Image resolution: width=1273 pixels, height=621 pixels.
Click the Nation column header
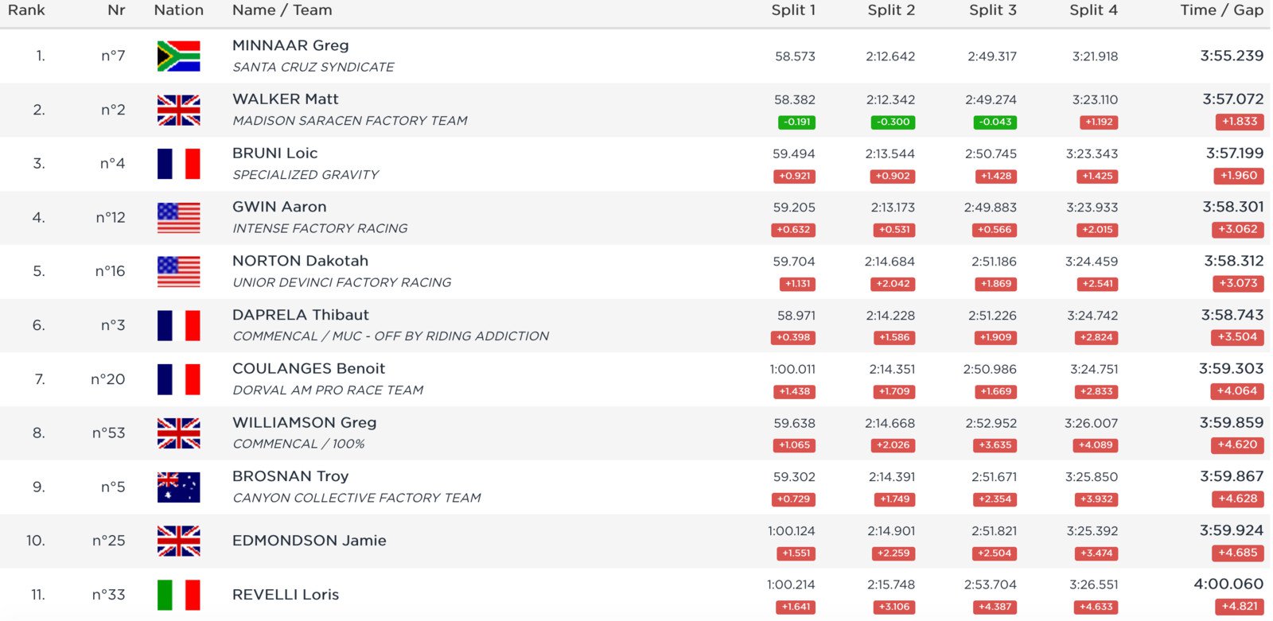pyautogui.click(x=179, y=10)
